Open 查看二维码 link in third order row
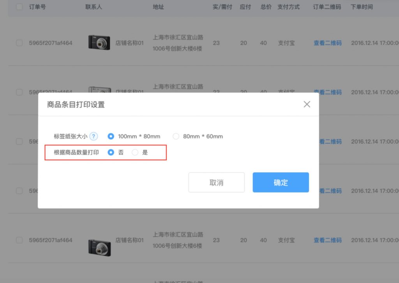The width and height of the screenshot is (399, 283). coord(330,141)
